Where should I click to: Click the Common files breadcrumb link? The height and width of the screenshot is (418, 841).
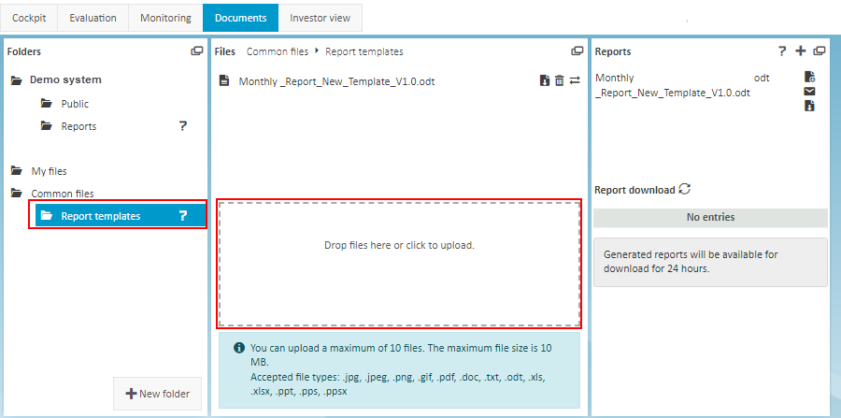tap(277, 51)
